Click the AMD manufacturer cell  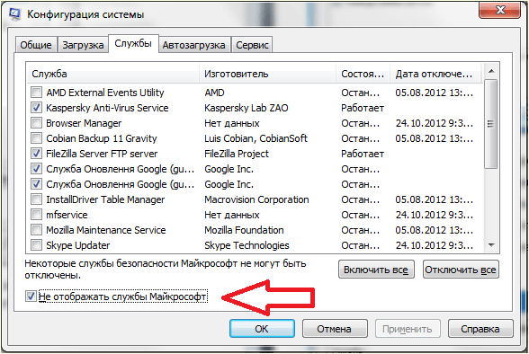(x=214, y=93)
